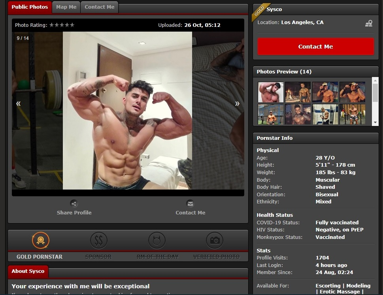Open the Contact Me link below photo
This screenshot has height=295, width=383.
click(x=190, y=212)
